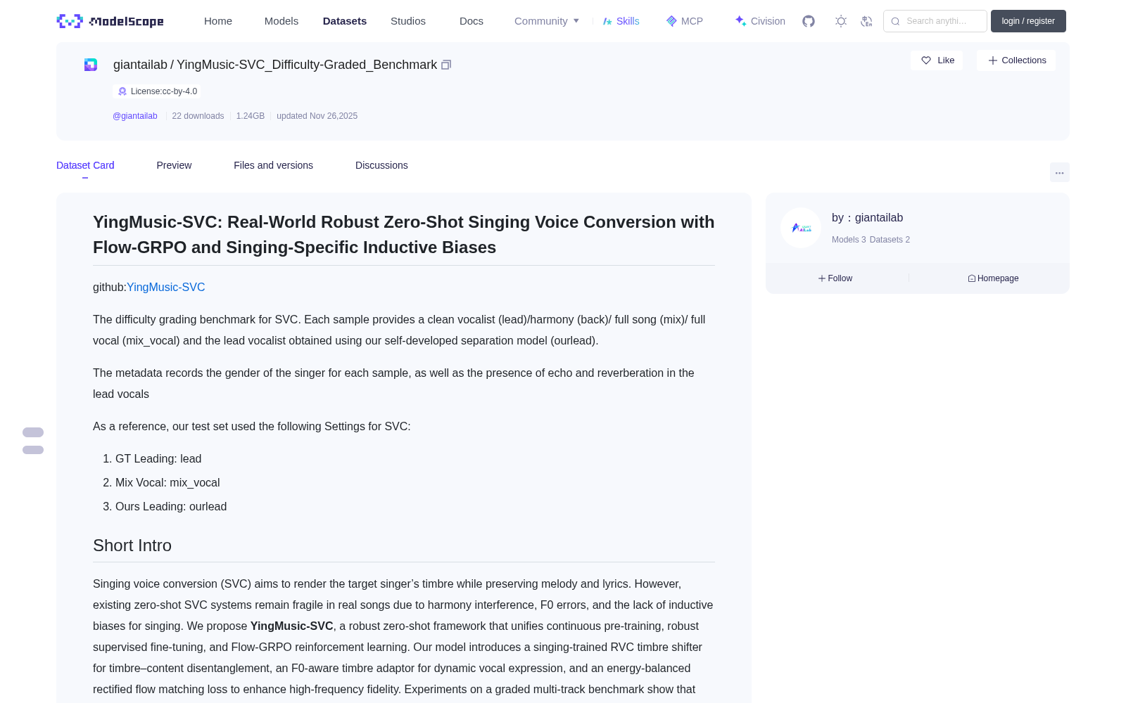Screen dimensions: 1126x703
Task: Click the license badge icon
Action: pos(122,91)
